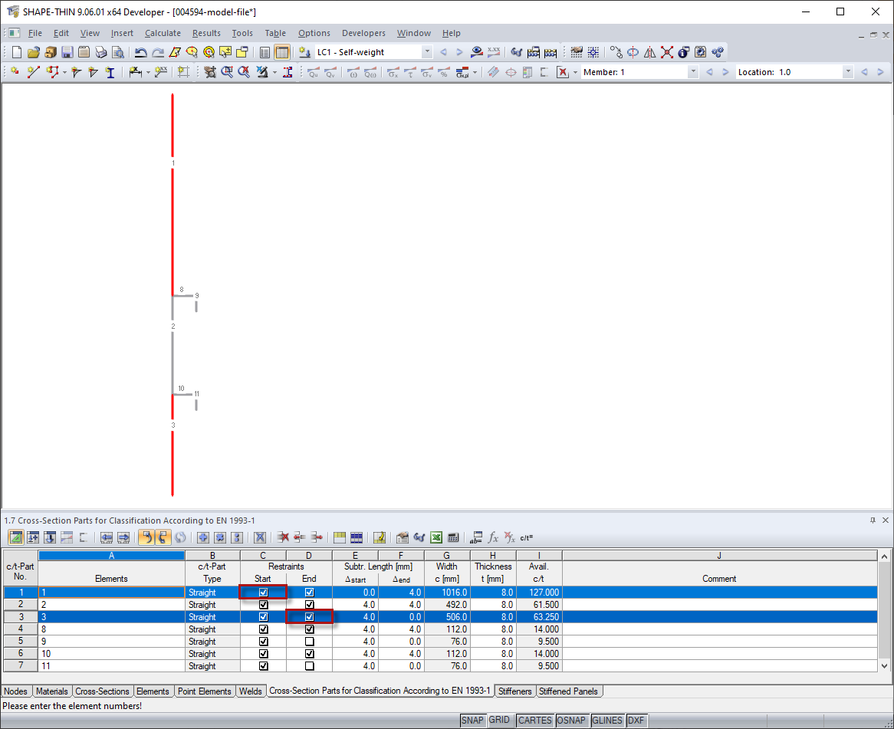894x729 pixels.
Task: Click the binoculars find icon in top toolbar
Action: click(517, 52)
